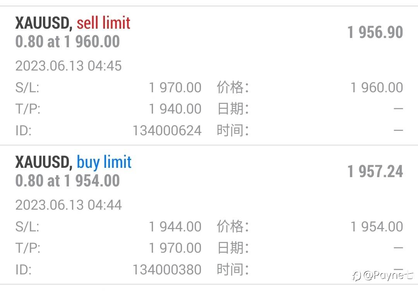Screen dimensions: 418x293
Task: Select the "0.80 at 1 954.00" volume line
Action: [x=68, y=181]
